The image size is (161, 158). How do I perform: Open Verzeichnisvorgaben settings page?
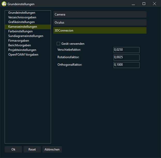coord(28,17)
